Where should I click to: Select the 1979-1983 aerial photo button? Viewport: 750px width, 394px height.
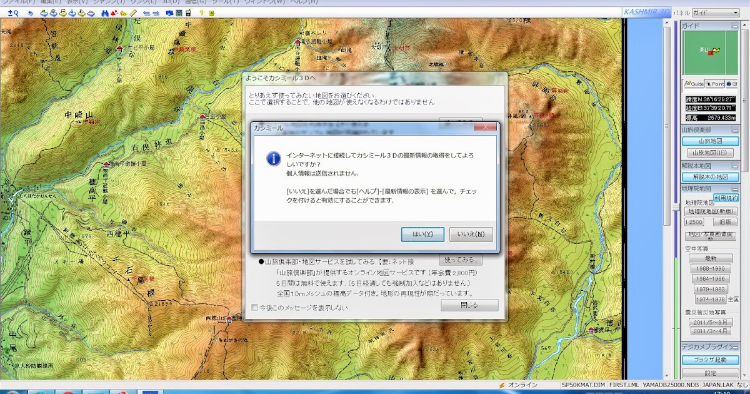point(711,289)
